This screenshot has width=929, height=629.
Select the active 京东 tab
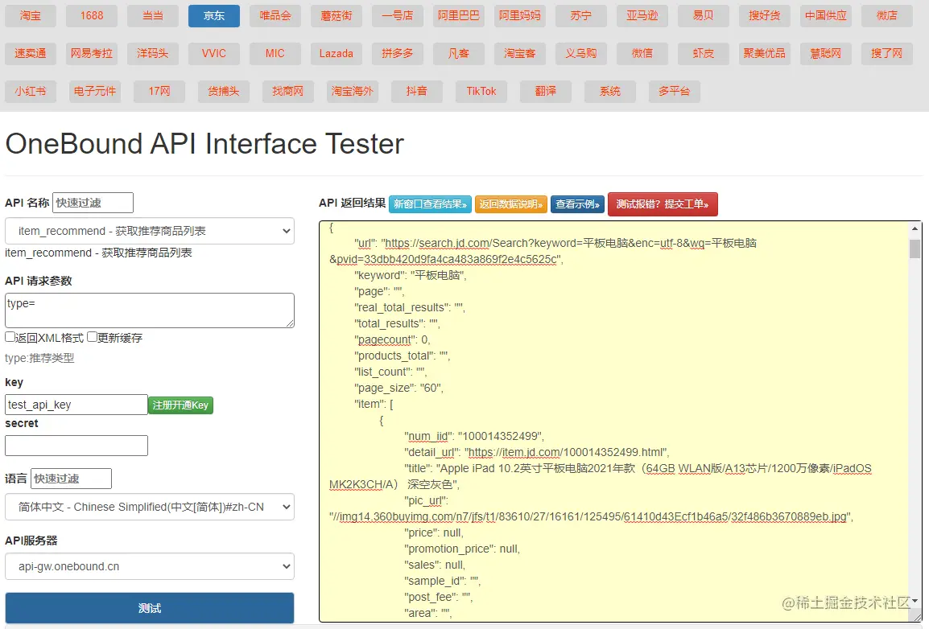pyautogui.click(x=214, y=16)
